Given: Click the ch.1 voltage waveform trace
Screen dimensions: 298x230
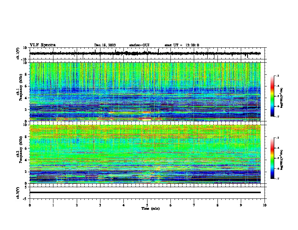Looking at the screenshot, I should [145, 53].
